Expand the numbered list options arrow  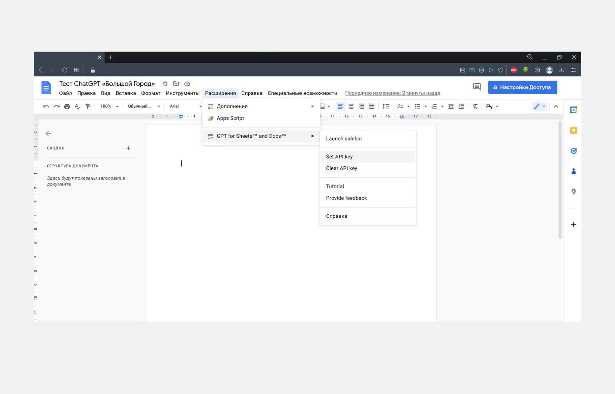442,107
